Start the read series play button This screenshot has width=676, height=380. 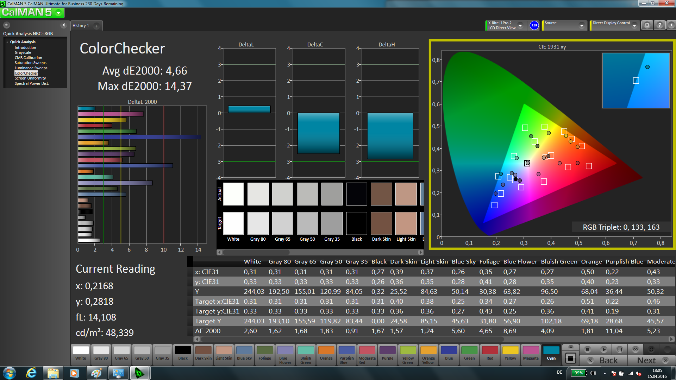click(603, 349)
